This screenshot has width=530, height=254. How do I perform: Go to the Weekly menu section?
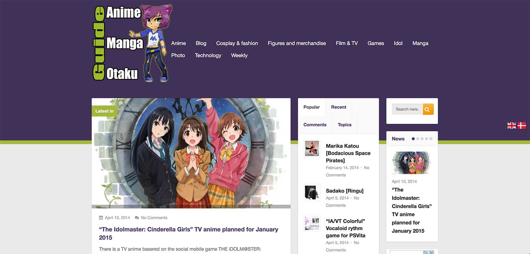[239, 56]
